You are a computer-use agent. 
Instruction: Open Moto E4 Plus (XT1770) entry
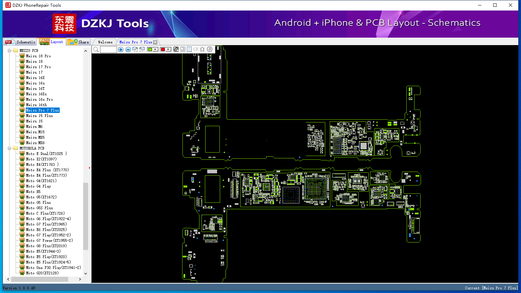[x=47, y=170]
